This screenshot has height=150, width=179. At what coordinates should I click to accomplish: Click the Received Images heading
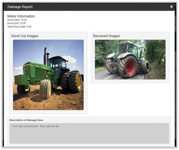(x=106, y=36)
